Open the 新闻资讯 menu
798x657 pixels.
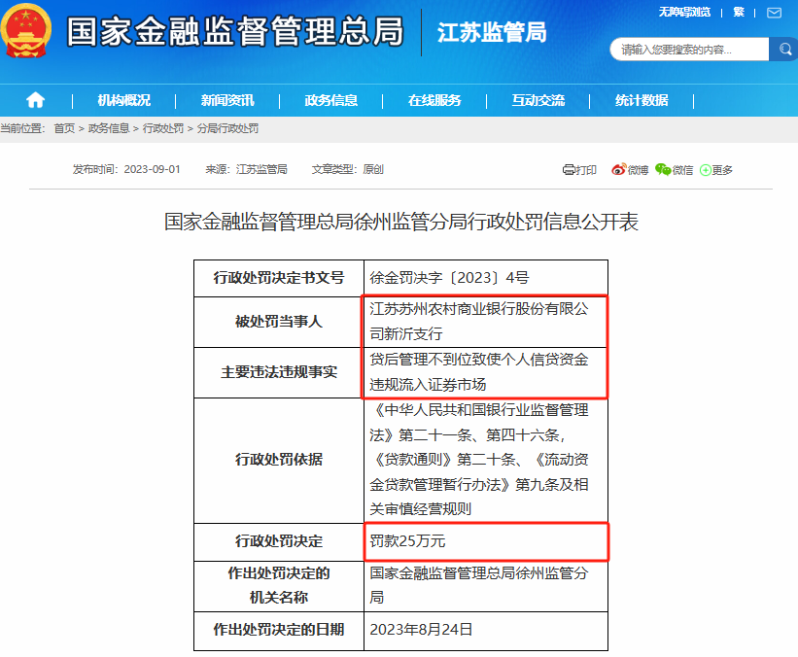227,100
